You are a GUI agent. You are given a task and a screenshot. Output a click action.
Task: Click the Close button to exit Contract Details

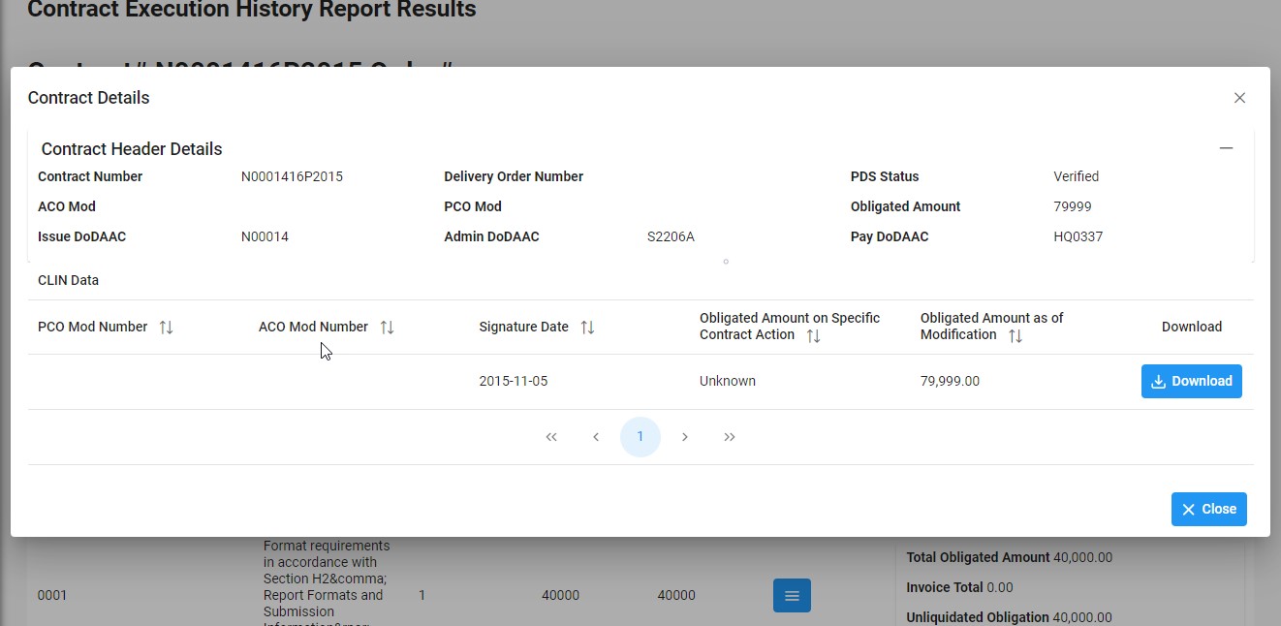point(1209,509)
